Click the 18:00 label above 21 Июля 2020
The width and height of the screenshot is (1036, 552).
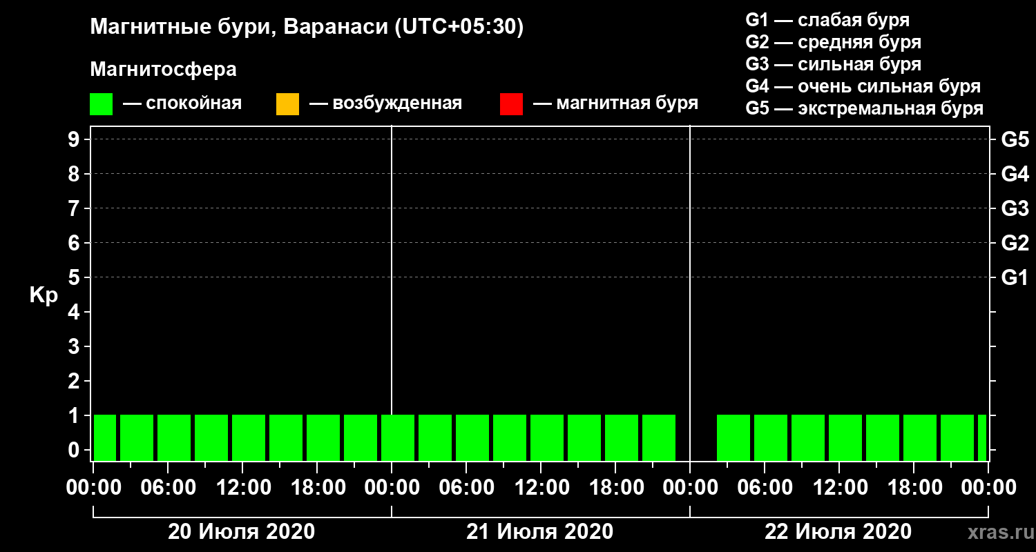click(x=615, y=487)
